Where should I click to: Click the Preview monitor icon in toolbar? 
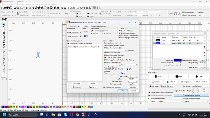(x=51, y=8)
